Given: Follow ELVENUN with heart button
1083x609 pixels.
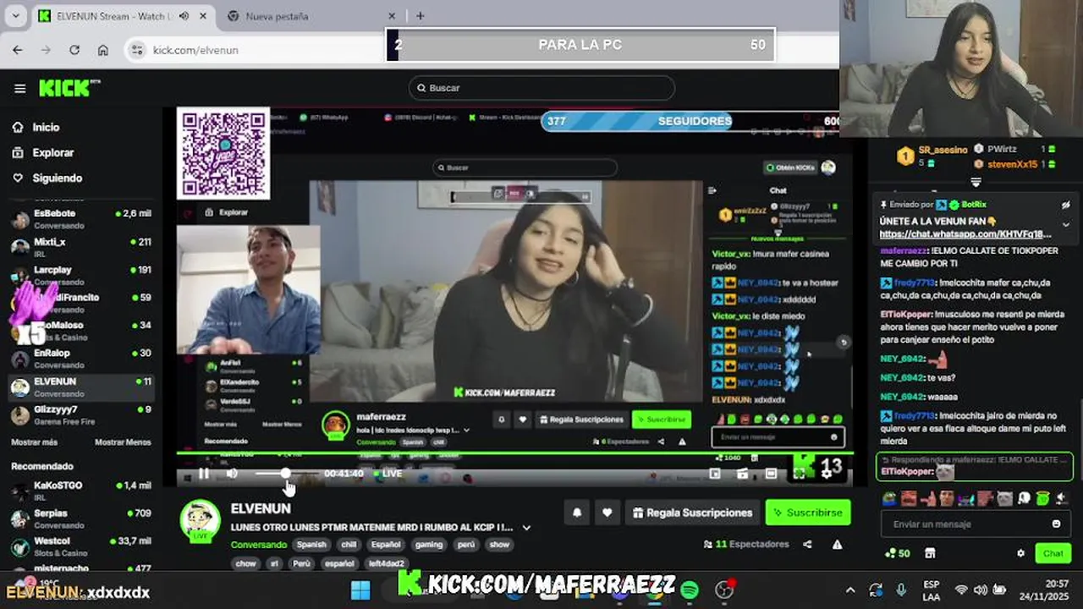Looking at the screenshot, I should tap(607, 513).
